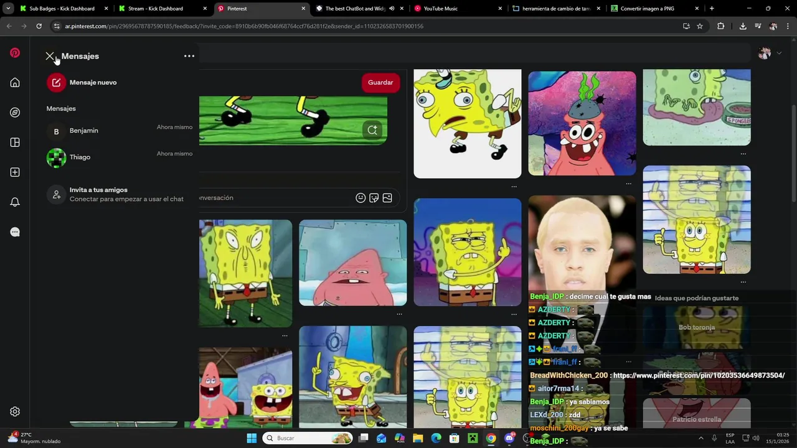Screen dimensions: 797x448
Task: Go to Pinterest home via the logo
Action: click(x=15, y=53)
